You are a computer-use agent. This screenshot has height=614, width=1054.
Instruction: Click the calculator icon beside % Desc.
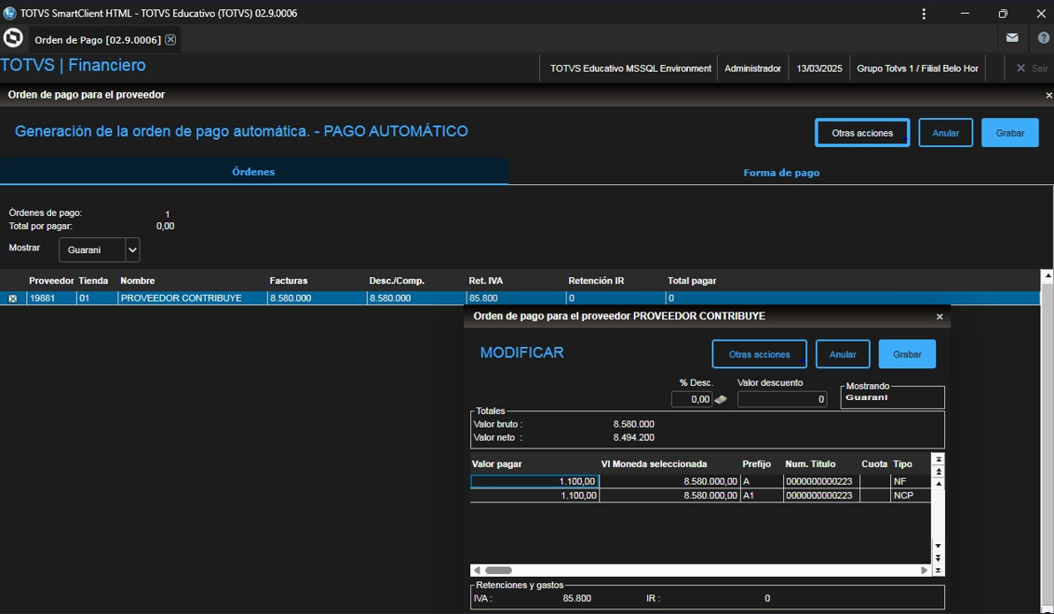point(721,399)
